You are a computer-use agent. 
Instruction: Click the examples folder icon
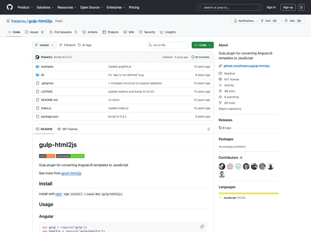point(37,67)
